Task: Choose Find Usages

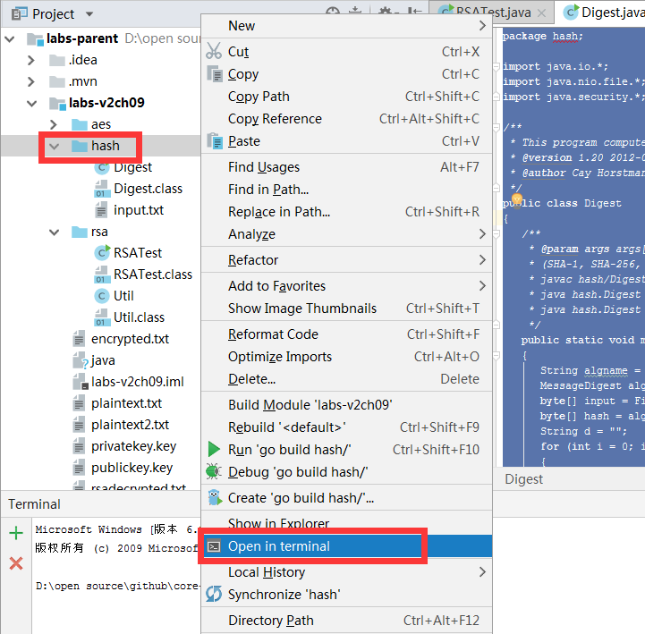Action: tap(346, 167)
